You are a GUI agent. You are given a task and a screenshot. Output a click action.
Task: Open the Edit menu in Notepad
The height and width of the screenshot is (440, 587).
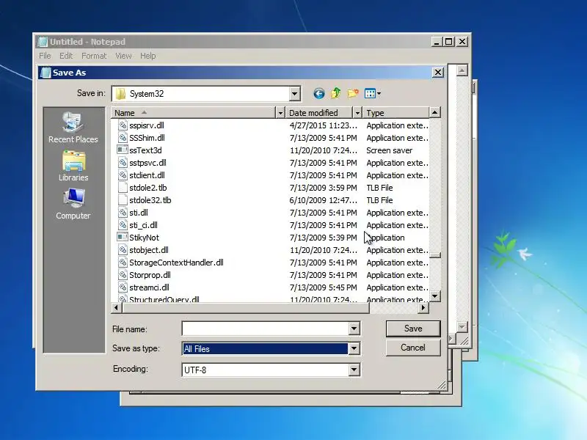[x=66, y=56]
